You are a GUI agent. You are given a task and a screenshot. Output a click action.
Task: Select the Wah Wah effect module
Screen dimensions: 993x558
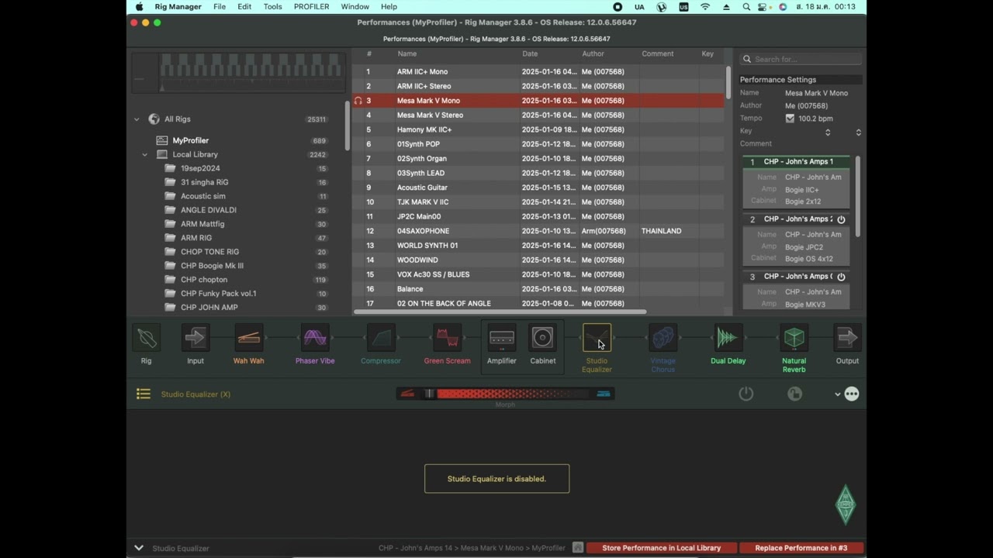pos(248,338)
